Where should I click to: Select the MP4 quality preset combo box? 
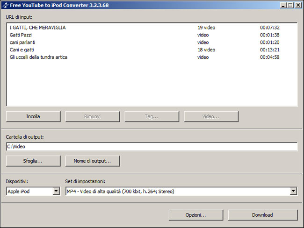[177, 191]
